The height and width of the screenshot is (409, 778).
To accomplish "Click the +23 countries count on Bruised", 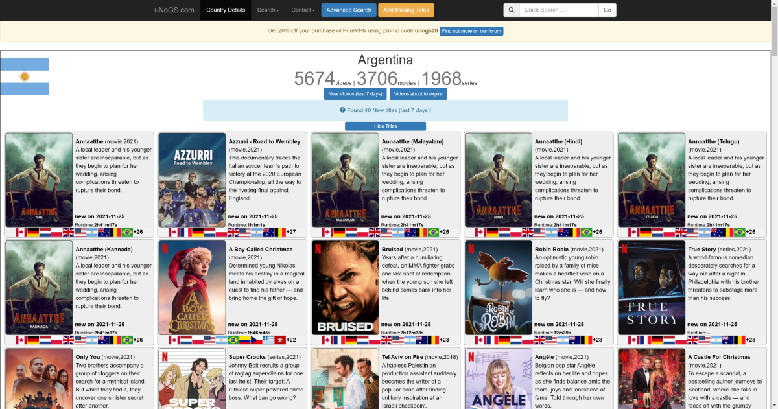I will pyautogui.click(x=444, y=340).
